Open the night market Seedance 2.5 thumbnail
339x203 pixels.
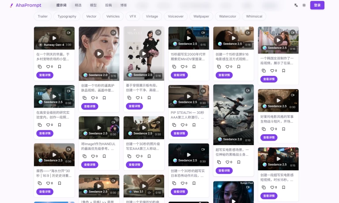278,159
